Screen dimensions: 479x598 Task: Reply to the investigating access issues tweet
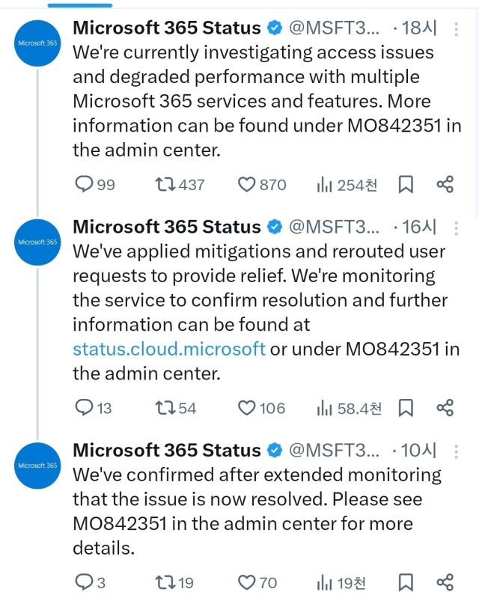point(85,184)
